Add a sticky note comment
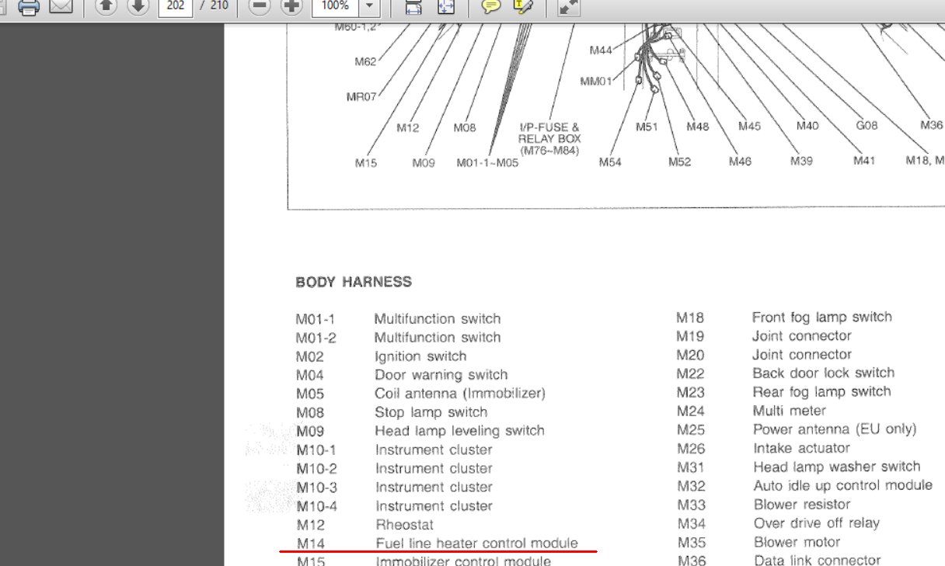The image size is (945, 566). (490, 7)
